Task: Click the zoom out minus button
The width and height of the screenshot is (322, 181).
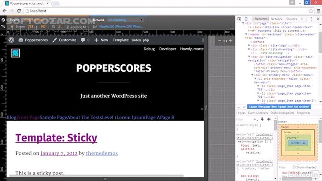Action: point(219,41)
